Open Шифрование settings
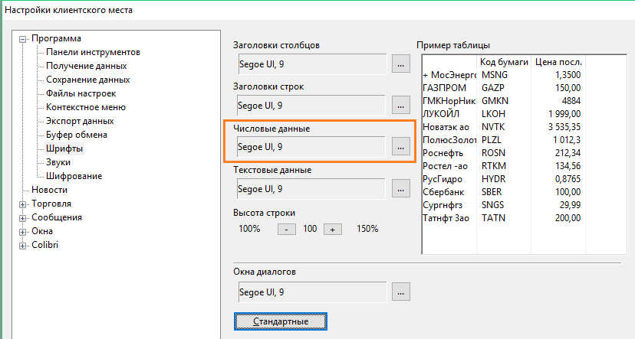This screenshot has height=339, width=635. [x=74, y=176]
